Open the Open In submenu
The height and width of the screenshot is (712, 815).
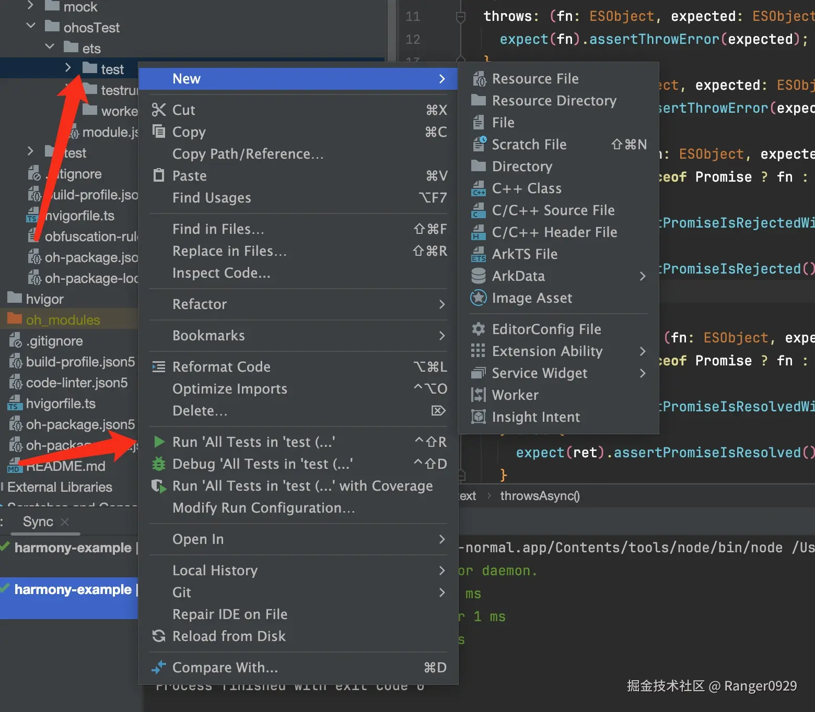tap(298, 539)
